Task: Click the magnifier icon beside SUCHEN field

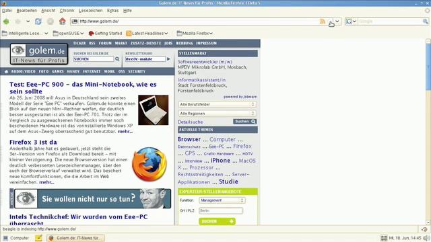Action: click(117, 59)
